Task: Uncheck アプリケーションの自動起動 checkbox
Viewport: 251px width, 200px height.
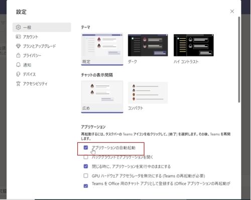Action: [x=86, y=147]
